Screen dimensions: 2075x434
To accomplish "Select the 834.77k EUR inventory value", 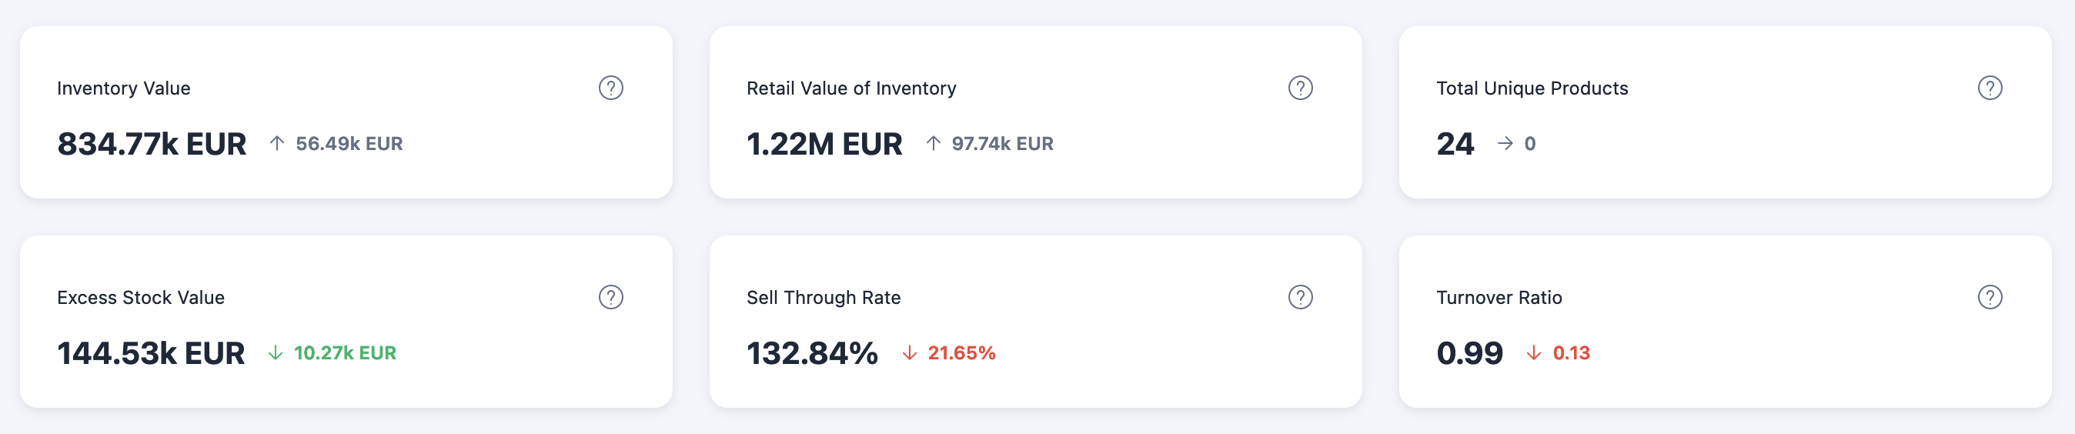I will point(152,144).
